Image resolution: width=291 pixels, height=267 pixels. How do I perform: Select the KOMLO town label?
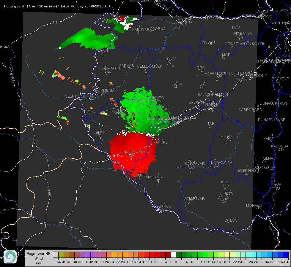[228, 182]
